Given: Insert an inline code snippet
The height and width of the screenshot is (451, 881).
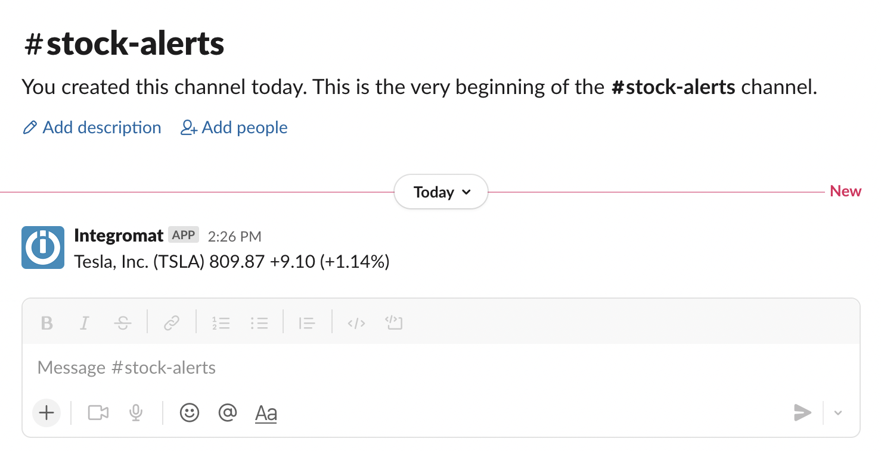Looking at the screenshot, I should [x=355, y=322].
